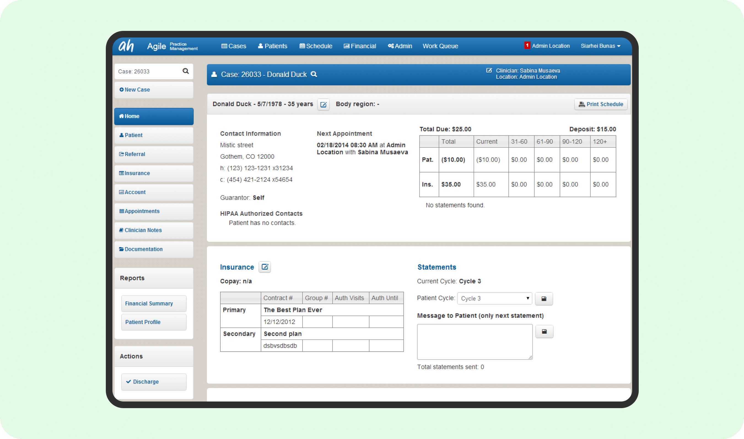Click the Agile Health logo

126,46
